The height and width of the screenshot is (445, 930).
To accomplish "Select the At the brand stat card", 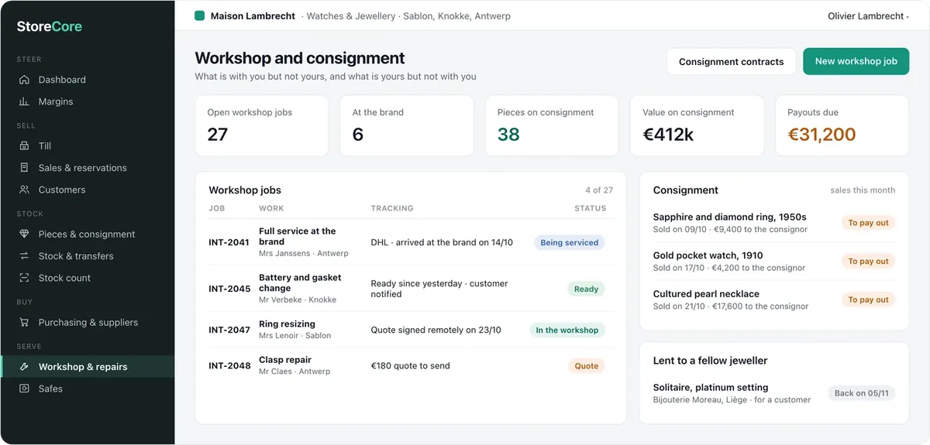I will pos(407,125).
